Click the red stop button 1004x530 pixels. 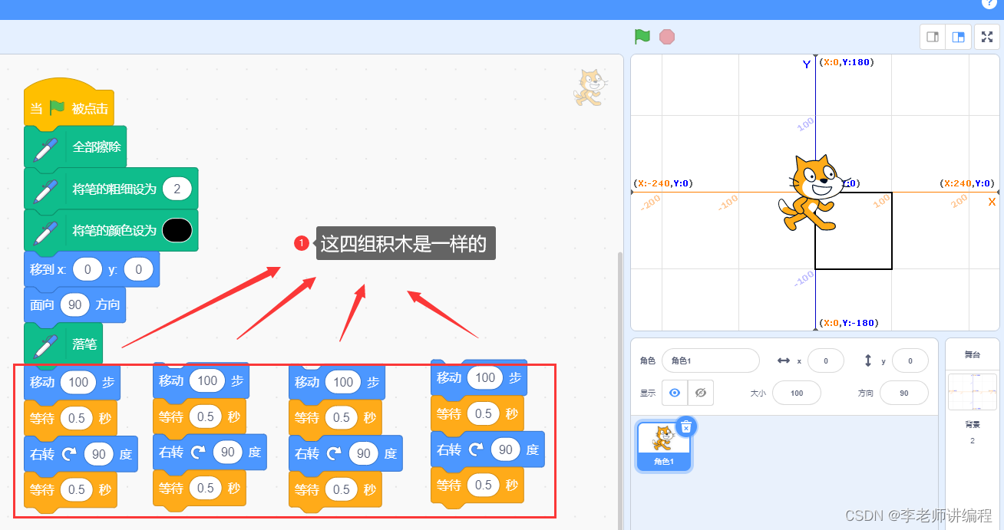point(667,37)
